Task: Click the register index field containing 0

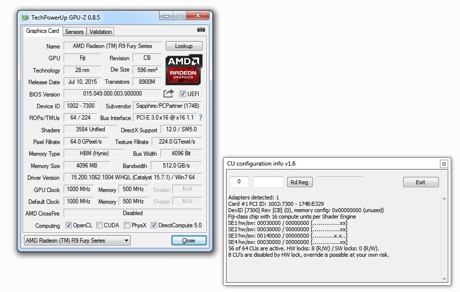Action: pos(239,182)
